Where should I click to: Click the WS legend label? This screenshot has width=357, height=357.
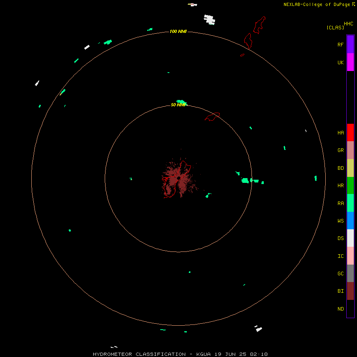[340, 221]
